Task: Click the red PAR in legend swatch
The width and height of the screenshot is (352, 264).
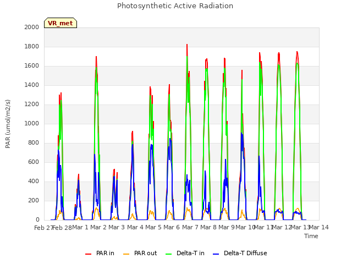Action: 88,254
